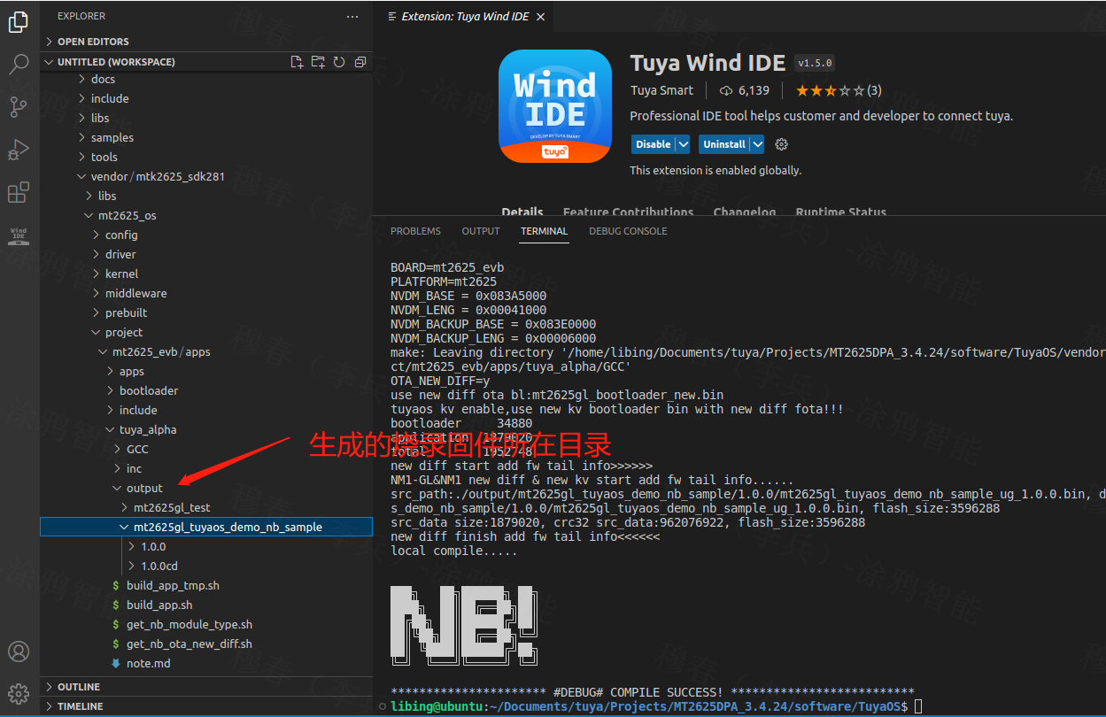Select the mt2625gl_test folder
Screen dimensions: 1106x717
[206, 507]
